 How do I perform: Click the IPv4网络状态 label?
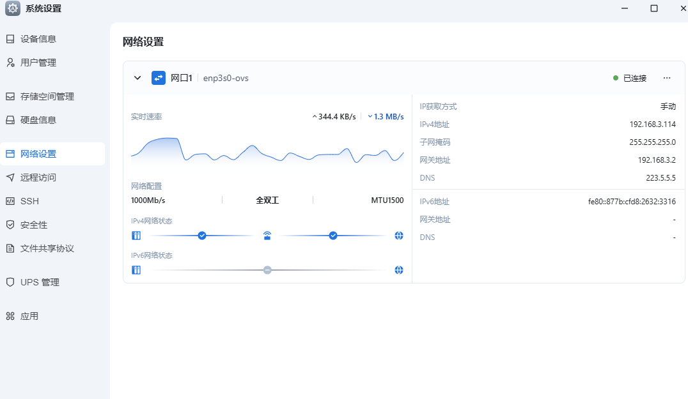[152, 221]
